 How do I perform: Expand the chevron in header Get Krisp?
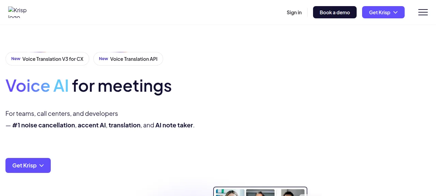click(x=395, y=12)
